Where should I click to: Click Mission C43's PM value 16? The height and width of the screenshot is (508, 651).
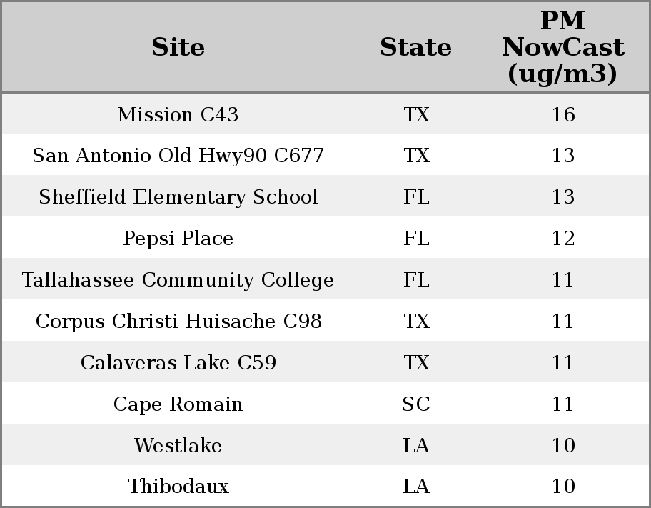click(x=563, y=114)
